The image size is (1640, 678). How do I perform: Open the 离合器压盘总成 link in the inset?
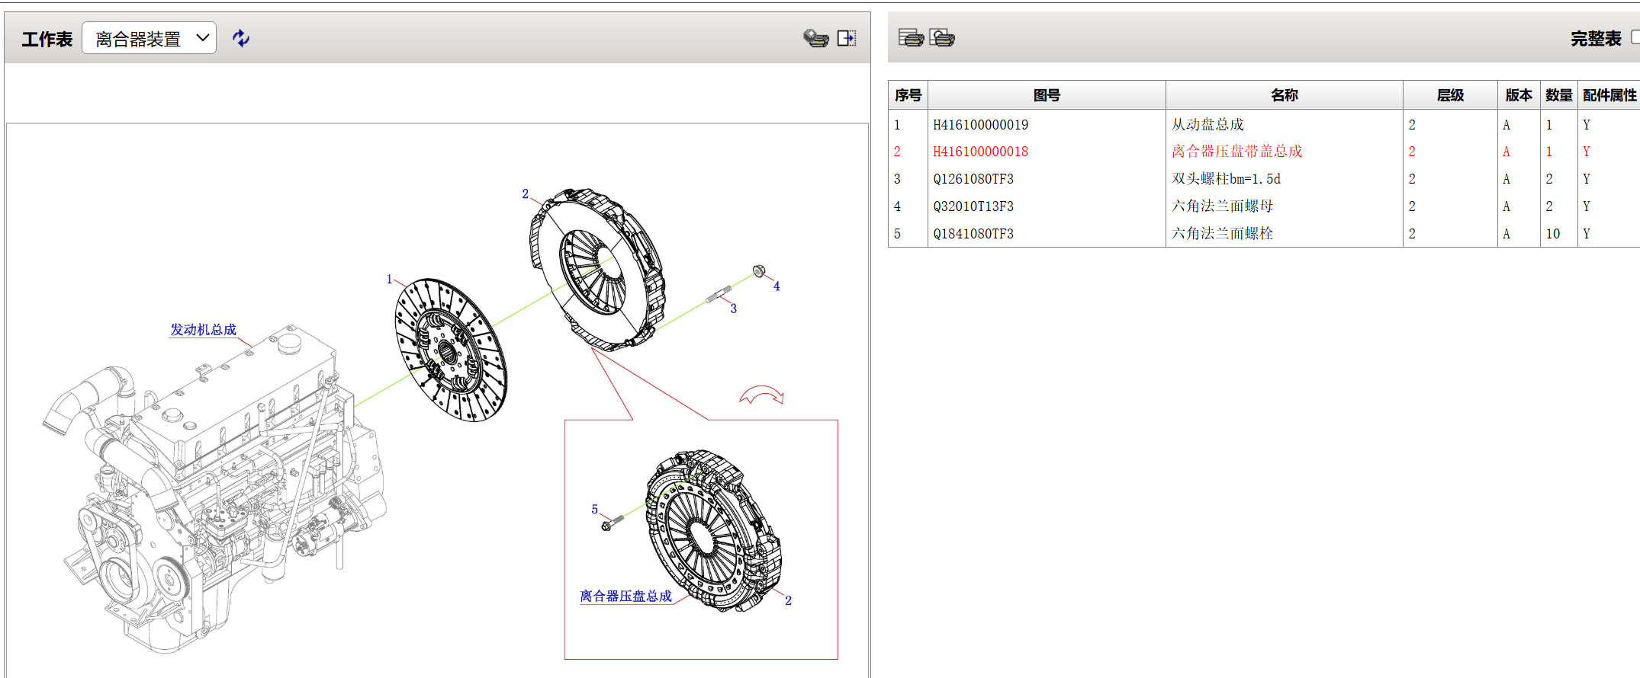(x=625, y=596)
